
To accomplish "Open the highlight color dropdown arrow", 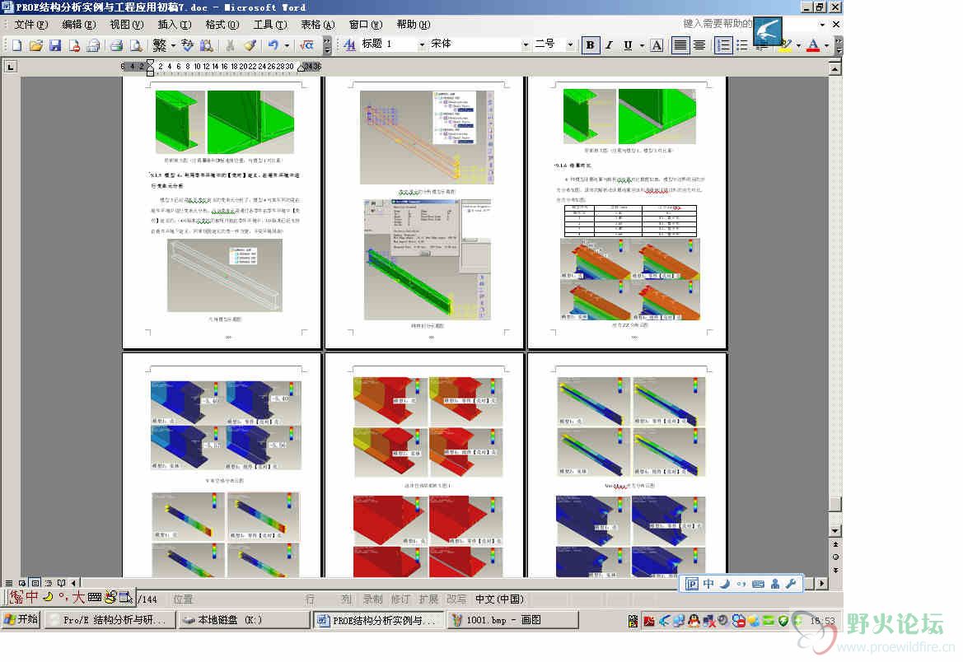I will tap(797, 45).
